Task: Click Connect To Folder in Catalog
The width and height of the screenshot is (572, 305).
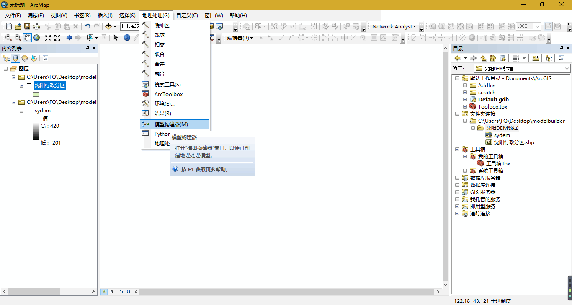Action: (x=536, y=58)
